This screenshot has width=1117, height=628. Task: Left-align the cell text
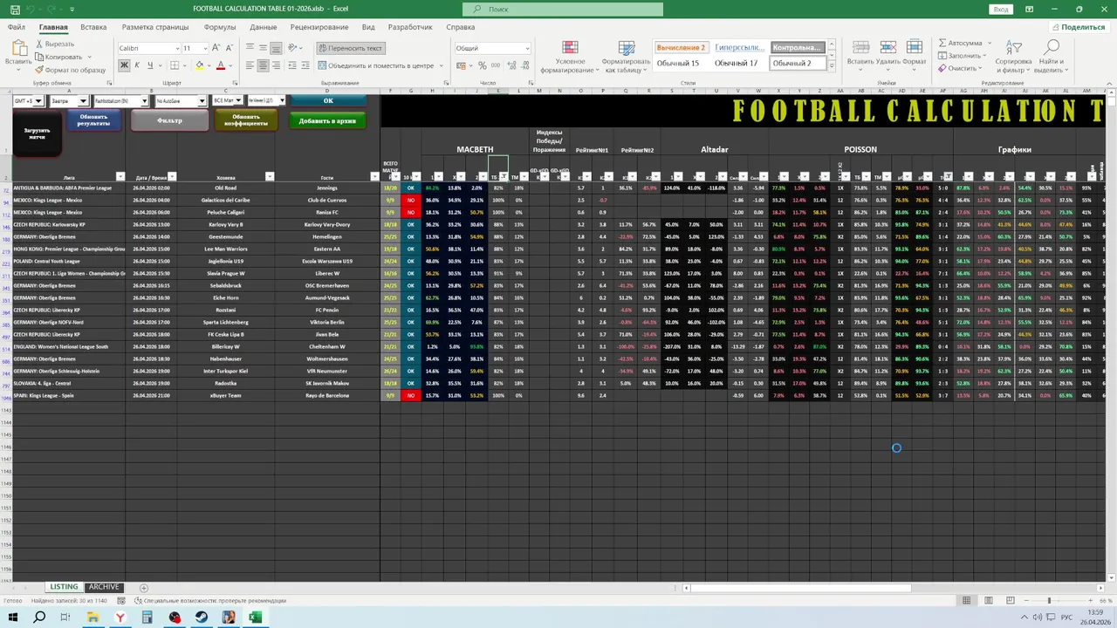click(x=250, y=65)
